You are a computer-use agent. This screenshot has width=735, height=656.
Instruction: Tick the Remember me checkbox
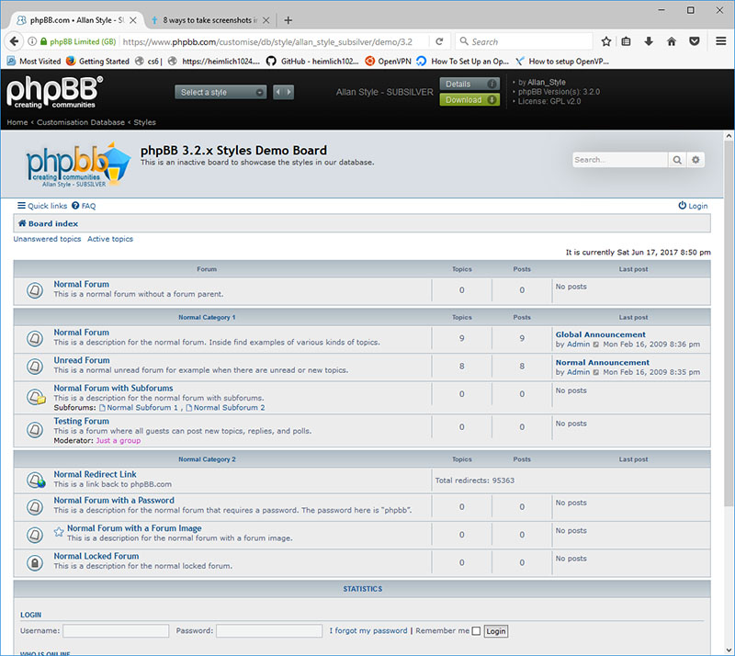476,631
